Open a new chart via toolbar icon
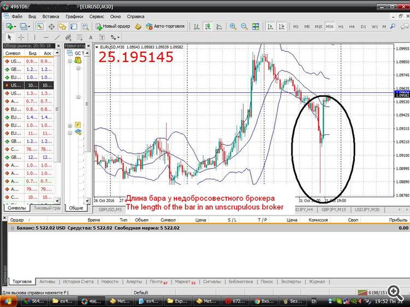410x307 pixels. 9,26
